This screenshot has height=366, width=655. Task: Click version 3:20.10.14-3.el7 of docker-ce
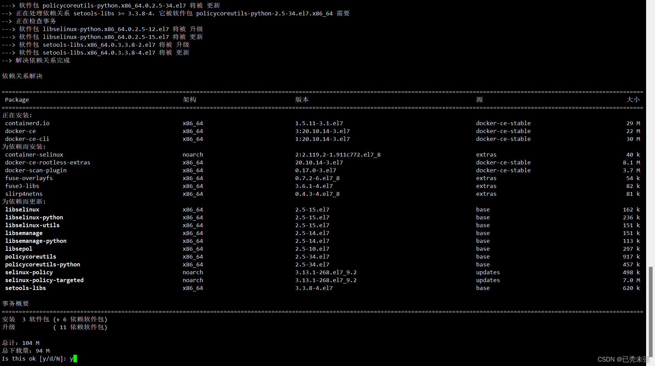coord(323,131)
